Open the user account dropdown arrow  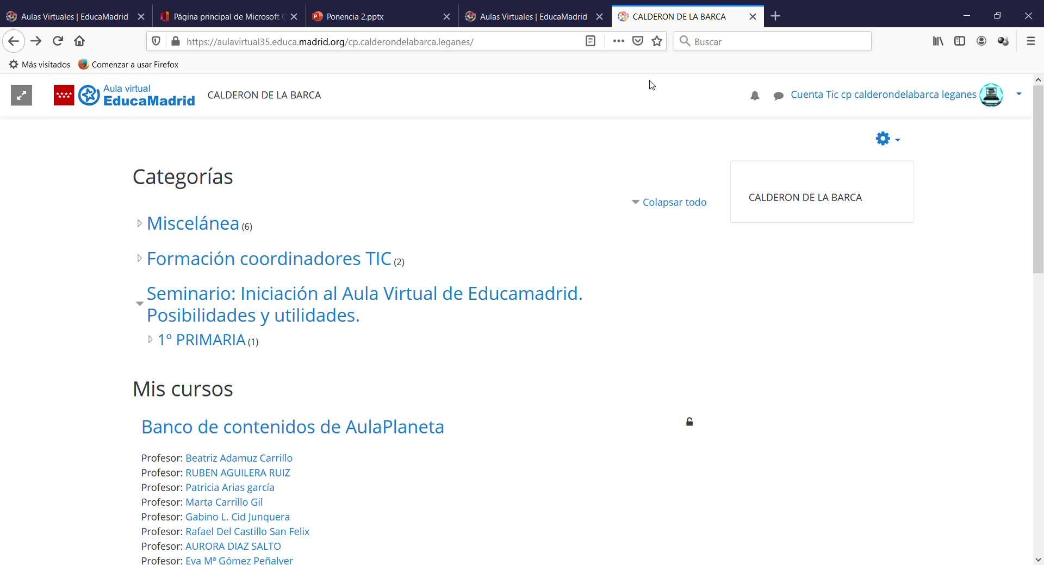(1019, 94)
